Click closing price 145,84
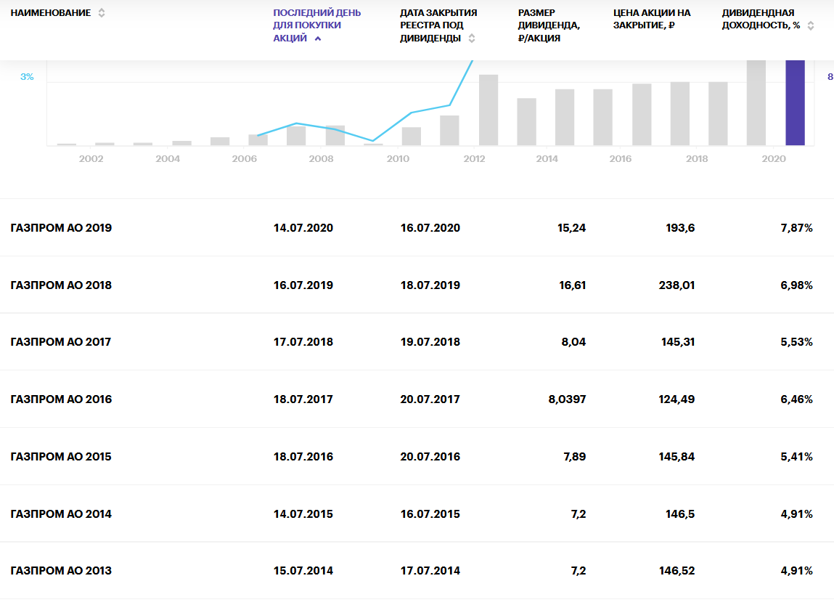 tap(676, 457)
